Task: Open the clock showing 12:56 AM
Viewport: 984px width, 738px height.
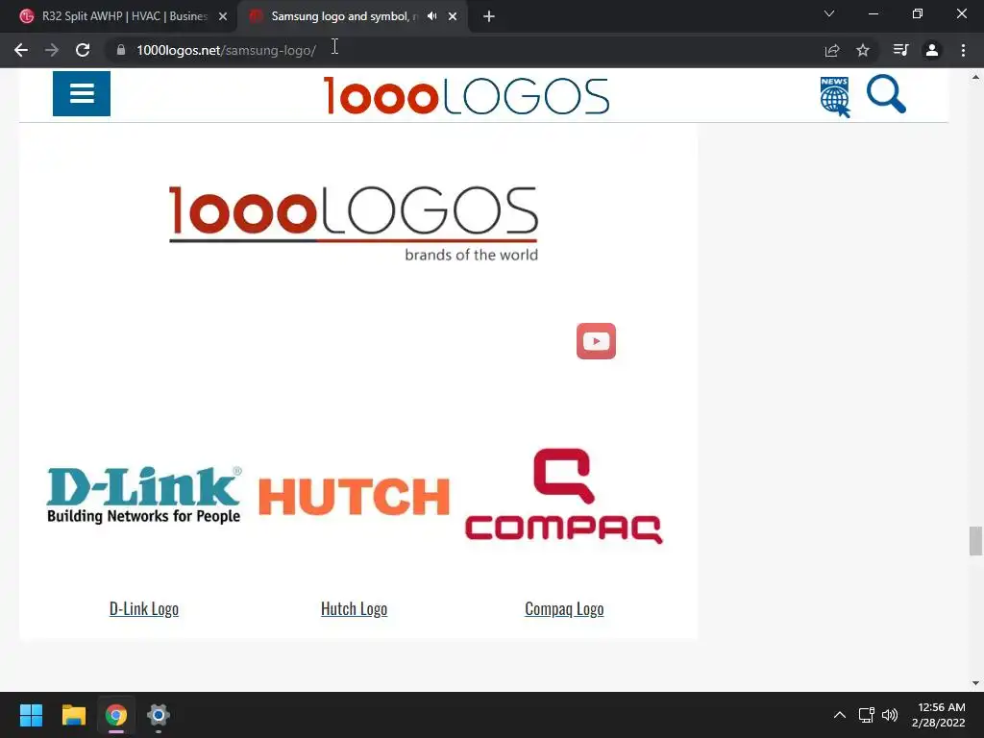Action: coord(938,715)
